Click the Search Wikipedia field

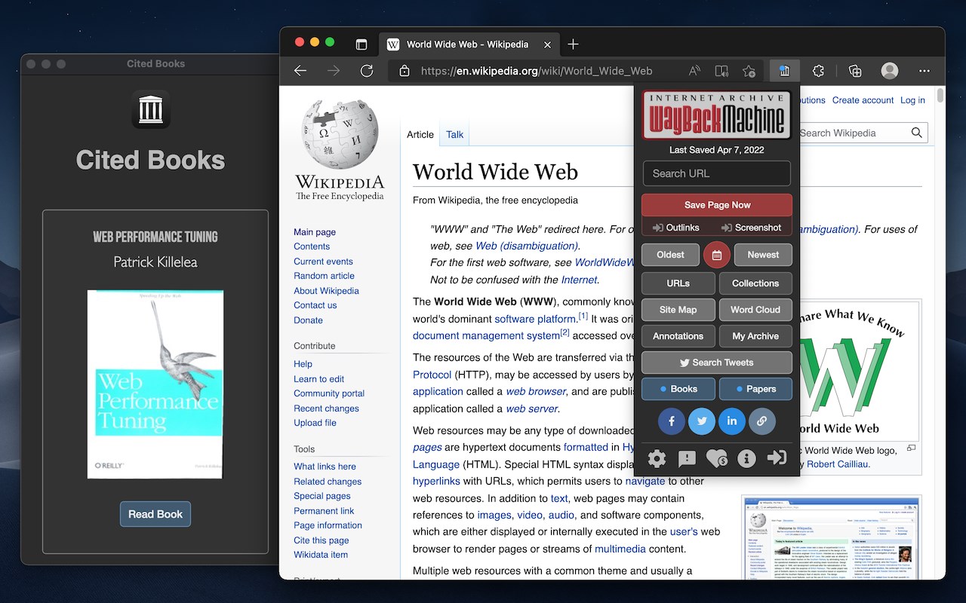853,133
